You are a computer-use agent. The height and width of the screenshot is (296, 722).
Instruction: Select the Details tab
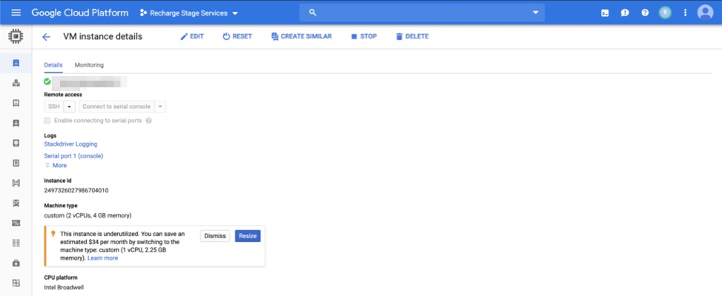click(x=53, y=65)
